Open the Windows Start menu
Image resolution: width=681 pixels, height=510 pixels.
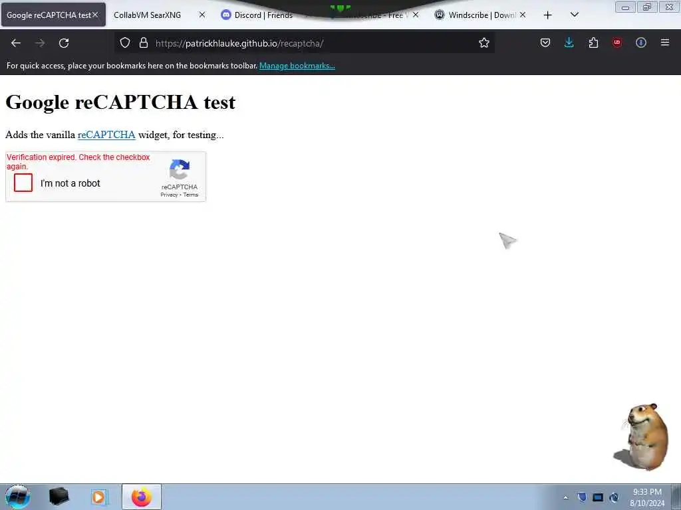pyautogui.click(x=18, y=497)
